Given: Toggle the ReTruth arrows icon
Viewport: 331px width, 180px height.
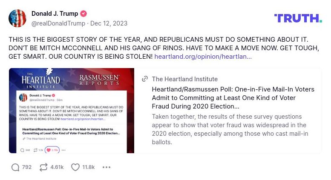Looking at the screenshot, I should click(43, 167).
